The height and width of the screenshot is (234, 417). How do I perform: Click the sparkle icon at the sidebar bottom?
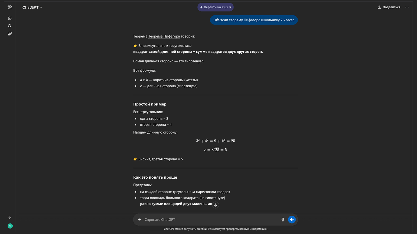[x=10, y=218]
